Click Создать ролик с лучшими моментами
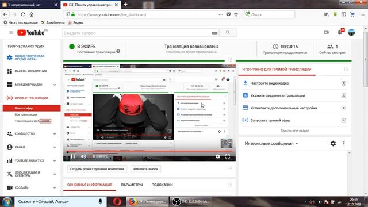 click(x=97, y=169)
